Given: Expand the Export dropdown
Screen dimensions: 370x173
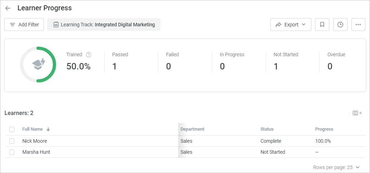Looking at the screenshot, I should point(291,25).
